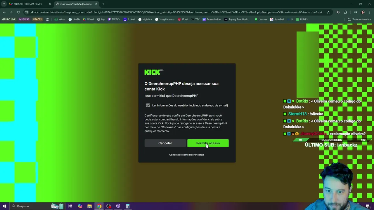The image size is (374, 210).
Task: Open the tab search dropdown arrow
Action: point(4,4)
